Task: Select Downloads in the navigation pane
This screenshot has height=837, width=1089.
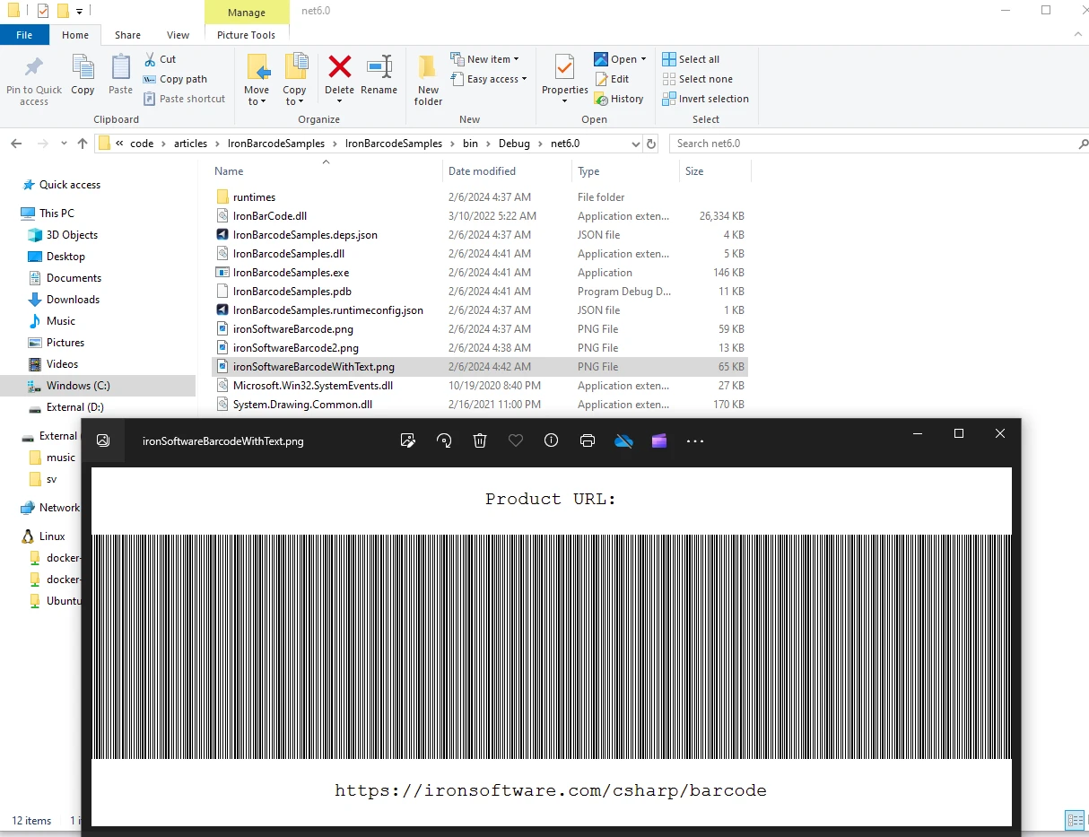Action: (73, 300)
